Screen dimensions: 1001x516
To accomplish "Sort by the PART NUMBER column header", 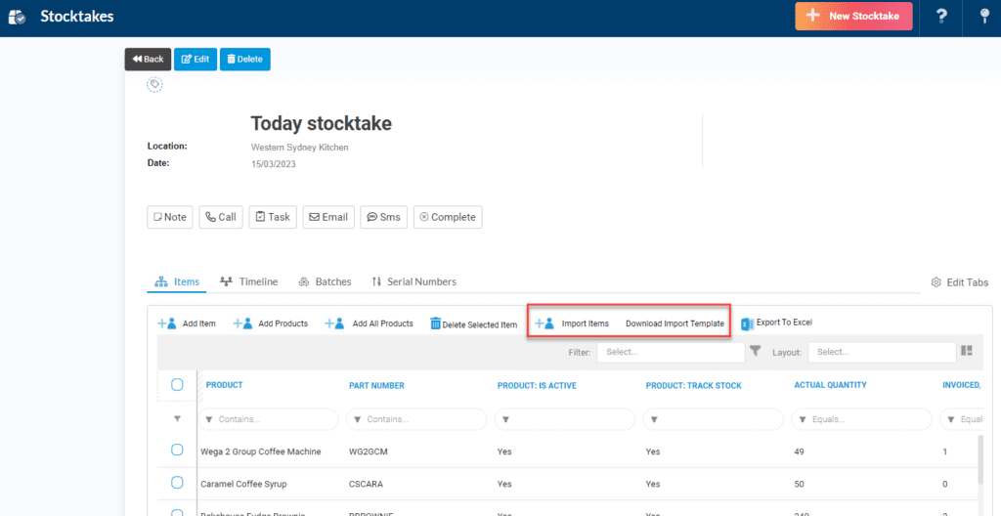I will coord(376,386).
